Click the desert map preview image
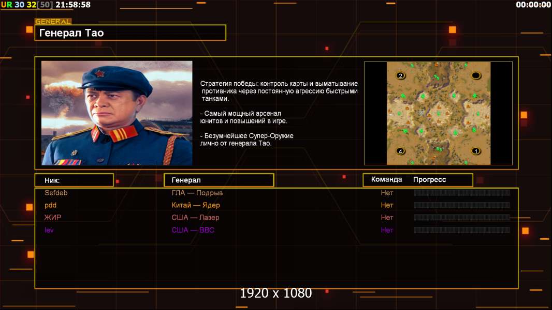Viewport: 552px width, 310px height. pyautogui.click(x=438, y=113)
